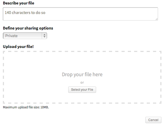
Task: Click the 'or' text in drop zone
Action: pos(82,82)
